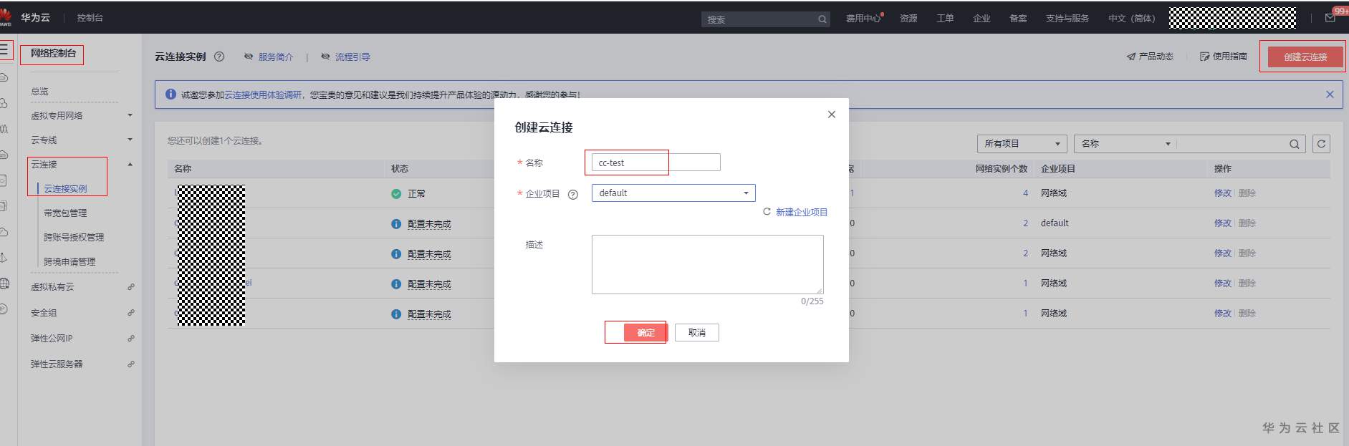1349x446 pixels.
Task: Open the 服务简介 link
Action: [276, 57]
